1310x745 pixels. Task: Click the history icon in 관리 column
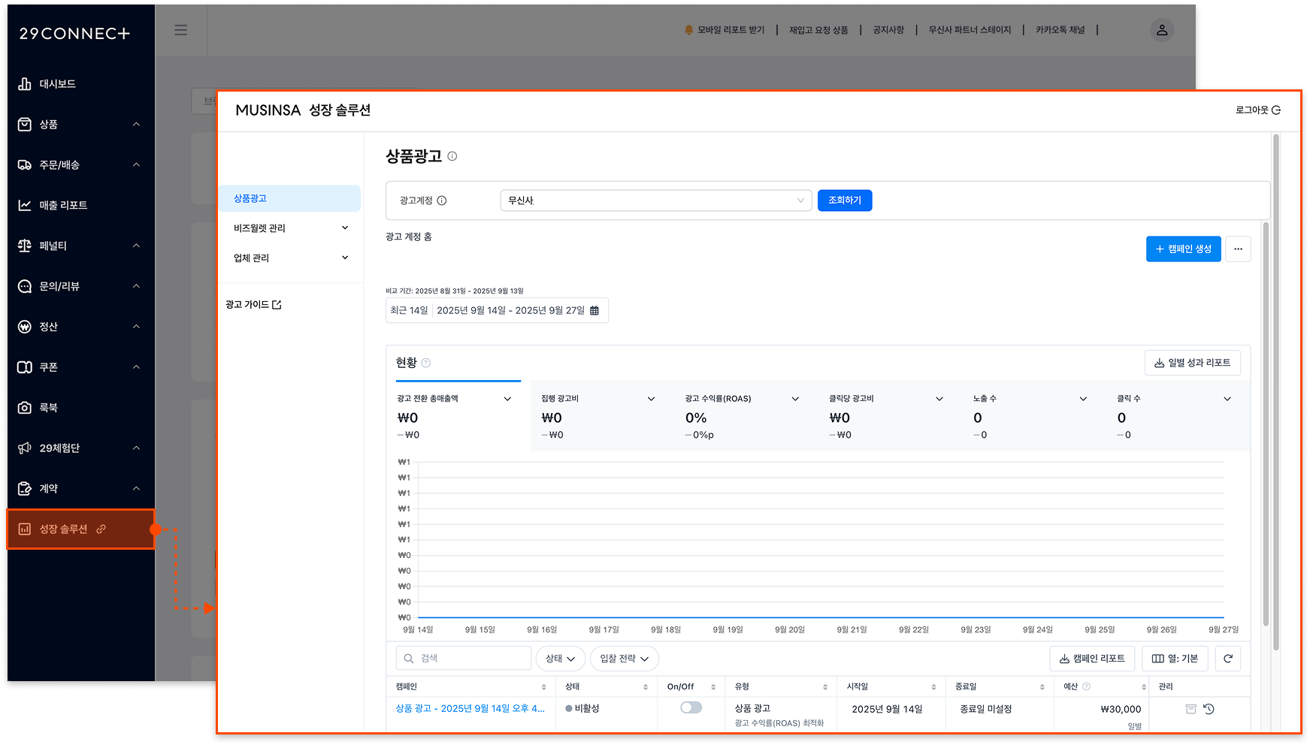coord(1209,709)
